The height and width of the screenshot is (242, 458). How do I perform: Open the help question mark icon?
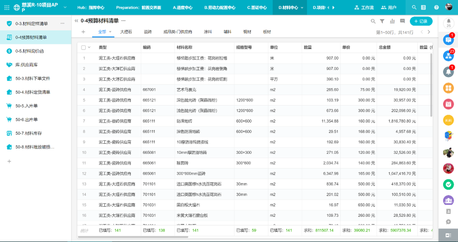pyautogui.click(x=436, y=7)
